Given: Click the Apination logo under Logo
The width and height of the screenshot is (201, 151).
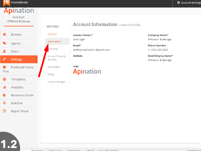Looking at the screenshot, I should pyautogui.click(x=87, y=72).
